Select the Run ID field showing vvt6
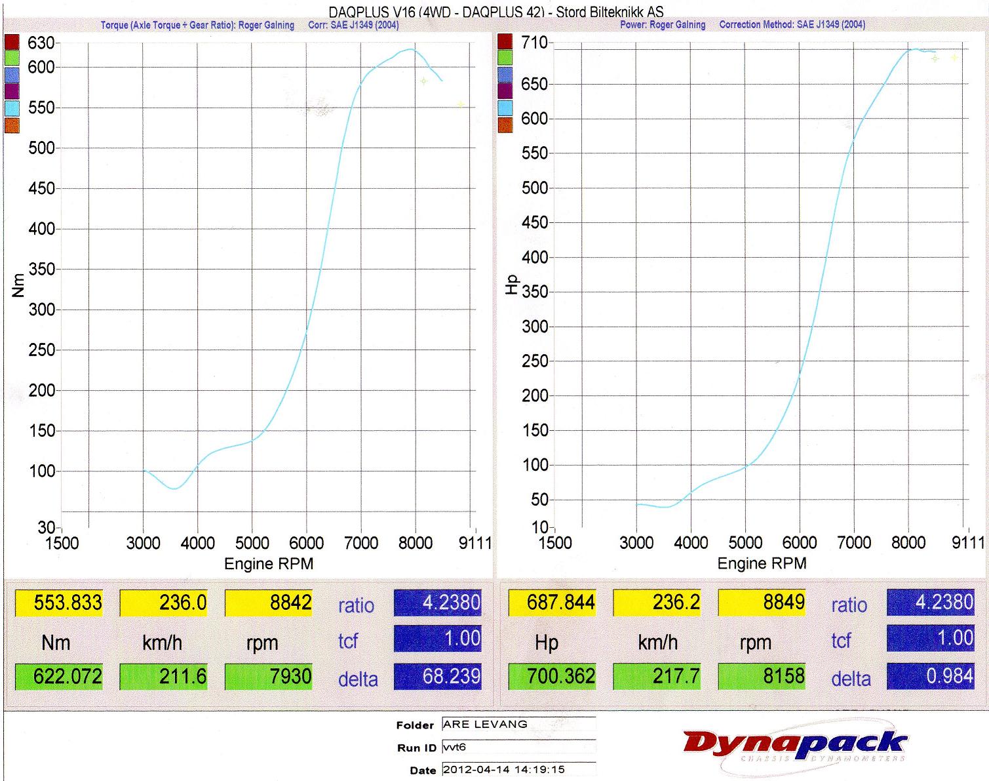The width and height of the screenshot is (989, 781). (x=518, y=747)
